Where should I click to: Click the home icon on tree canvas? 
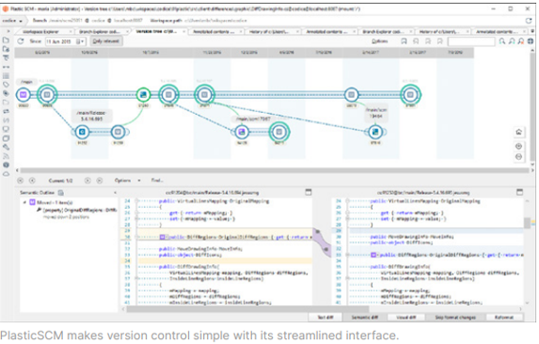tap(518, 132)
